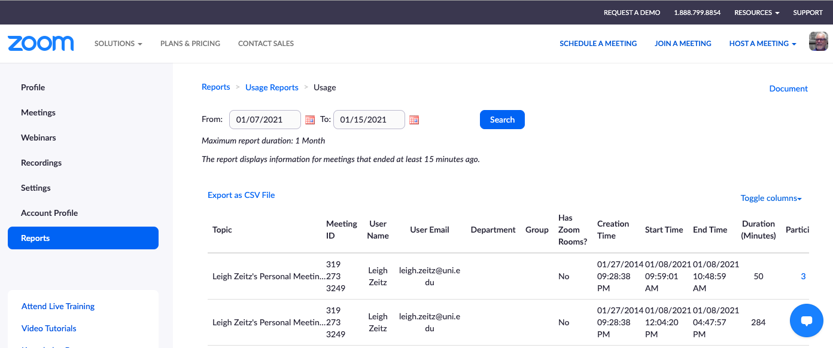Open Account Profile in sidebar
Screen dimensions: 833x348
click(x=49, y=213)
